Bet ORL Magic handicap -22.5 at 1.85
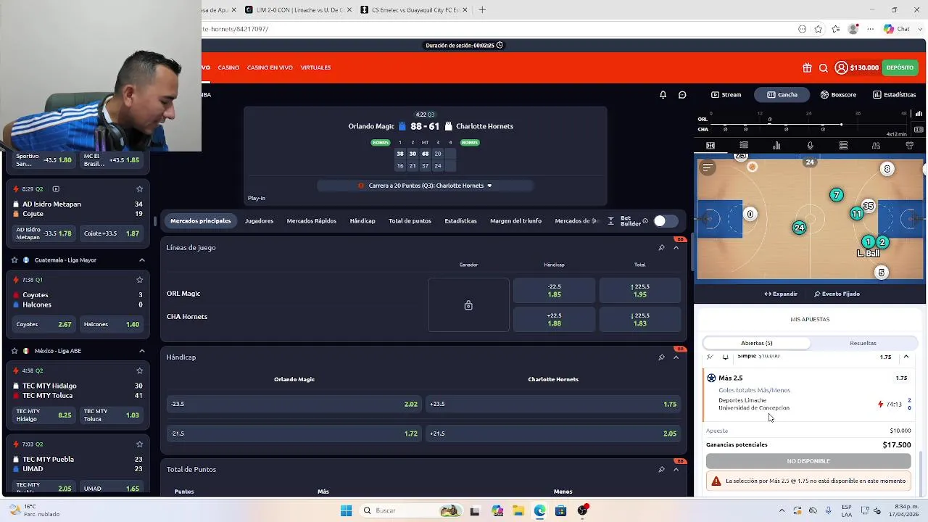 (x=555, y=291)
